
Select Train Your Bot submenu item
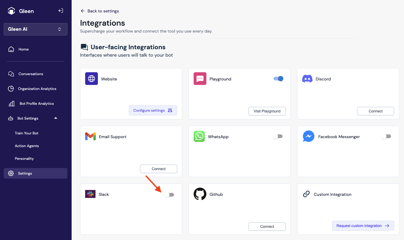(27, 133)
